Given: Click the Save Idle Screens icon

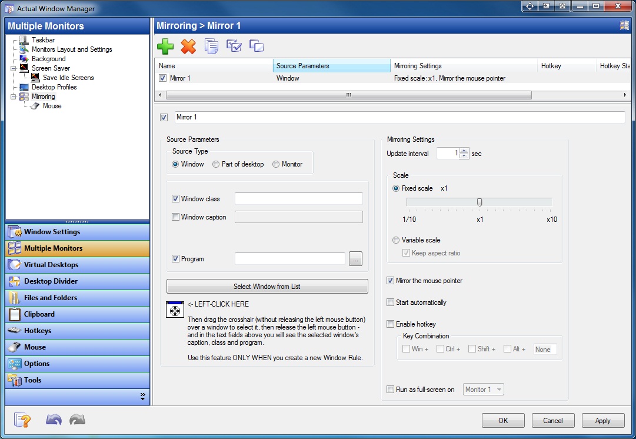Looking at the screenshot, I should click(35, 78).
